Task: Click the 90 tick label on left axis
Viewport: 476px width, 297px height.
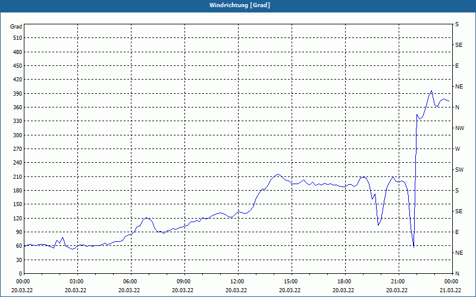Action: click(x=19, y=232)
